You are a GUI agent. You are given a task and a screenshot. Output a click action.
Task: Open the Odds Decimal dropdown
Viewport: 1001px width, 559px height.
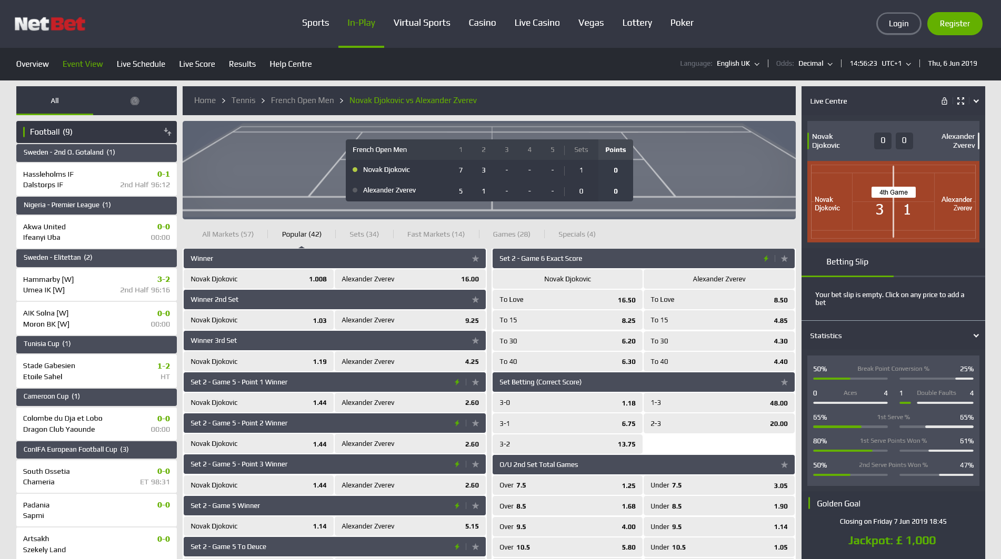coord(815,64)
